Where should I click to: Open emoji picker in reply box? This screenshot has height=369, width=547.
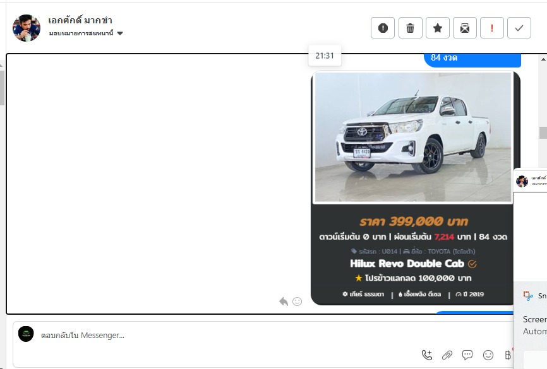488,355
